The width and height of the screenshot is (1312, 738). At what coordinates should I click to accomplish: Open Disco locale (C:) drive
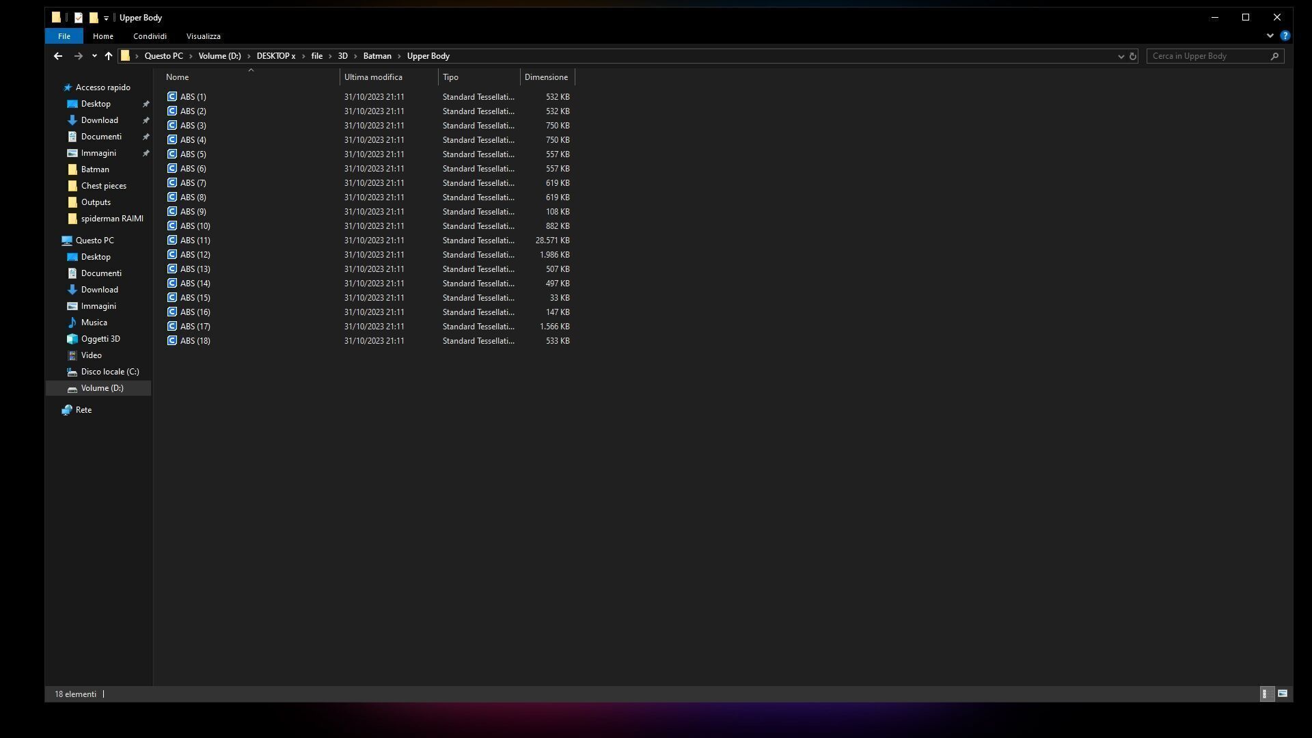[109, 372]
